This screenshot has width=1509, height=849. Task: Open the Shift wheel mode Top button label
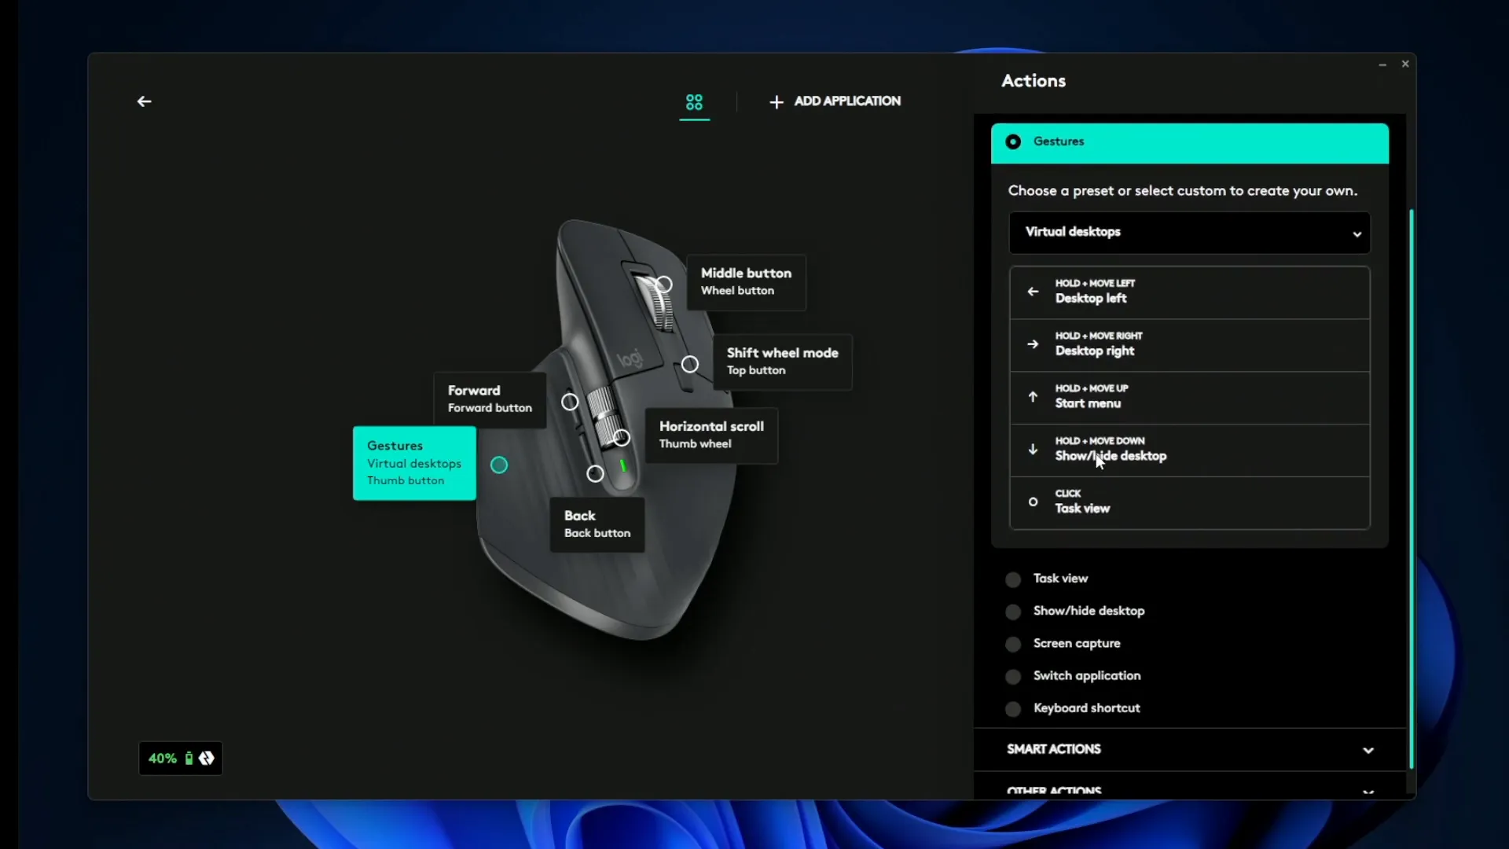coord(782,362)
